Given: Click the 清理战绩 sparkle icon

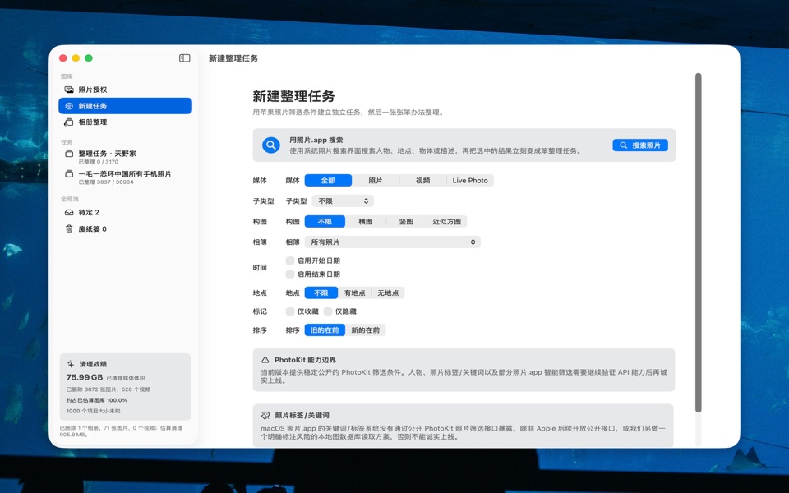Looking at the screenshot, I should point(71,364).
